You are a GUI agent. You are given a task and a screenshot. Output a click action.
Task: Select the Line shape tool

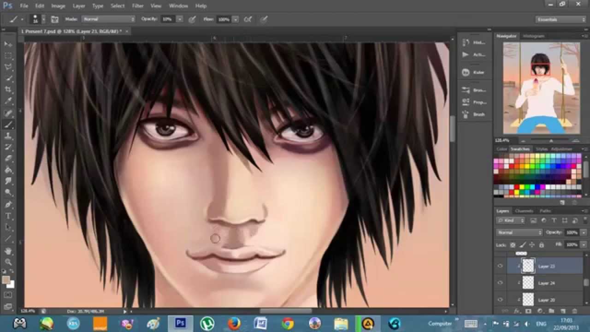click(8, 239)
